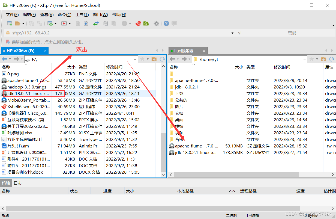Viewport: 336px width, 219px height.
Task: Click the 进度 column header in transfer list
Action: click(x=107, y=191)
